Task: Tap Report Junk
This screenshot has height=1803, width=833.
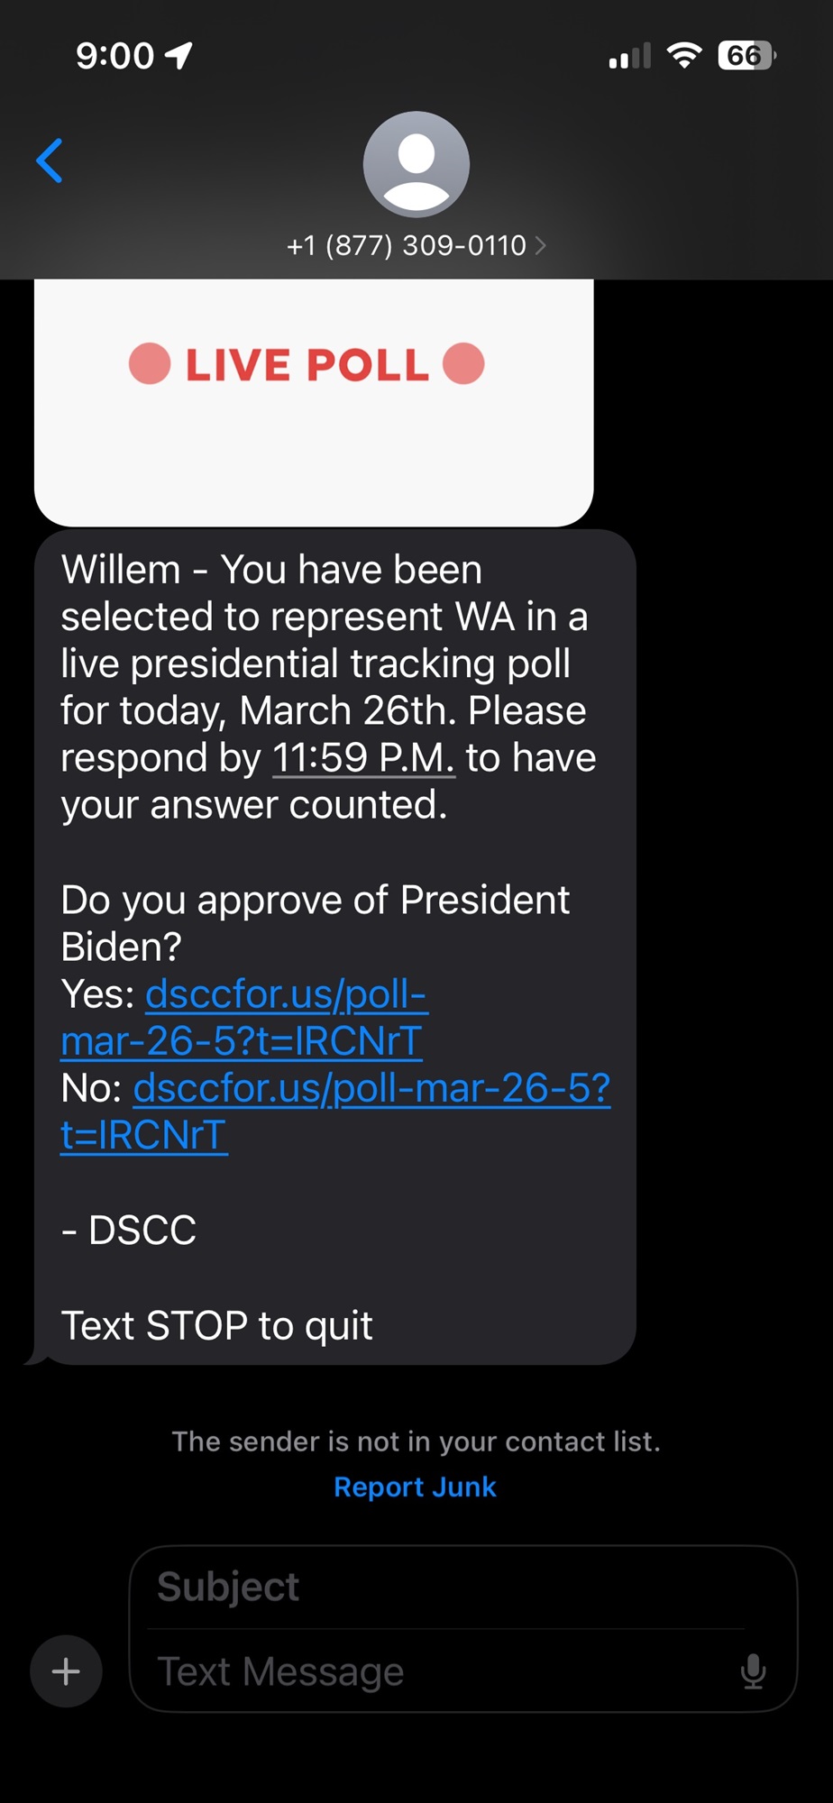Action: pos(415,1487)
